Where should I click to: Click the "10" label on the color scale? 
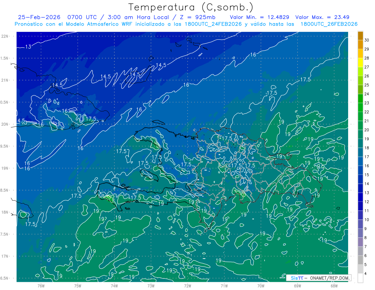[367, 220]
